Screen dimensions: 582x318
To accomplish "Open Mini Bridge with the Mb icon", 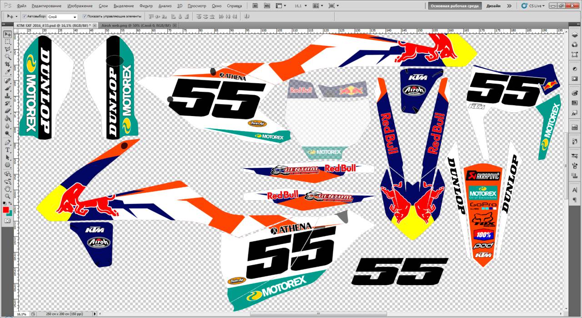I will pyautogui.click(x=267, y=6).
